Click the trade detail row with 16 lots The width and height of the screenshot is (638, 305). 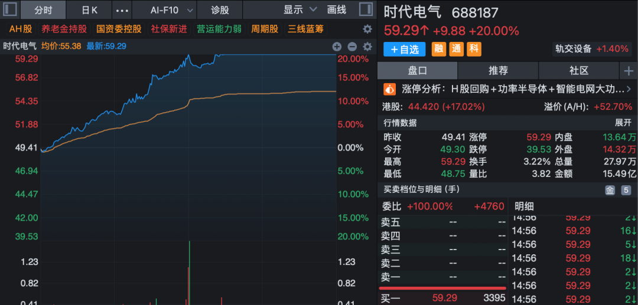(x=574, y=231)
